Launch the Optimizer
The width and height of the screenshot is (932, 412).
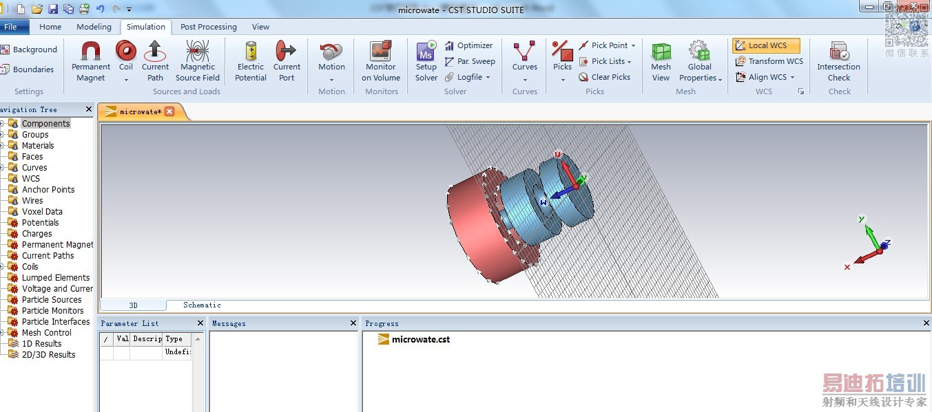pyautogui.click(x=468, y=45)
